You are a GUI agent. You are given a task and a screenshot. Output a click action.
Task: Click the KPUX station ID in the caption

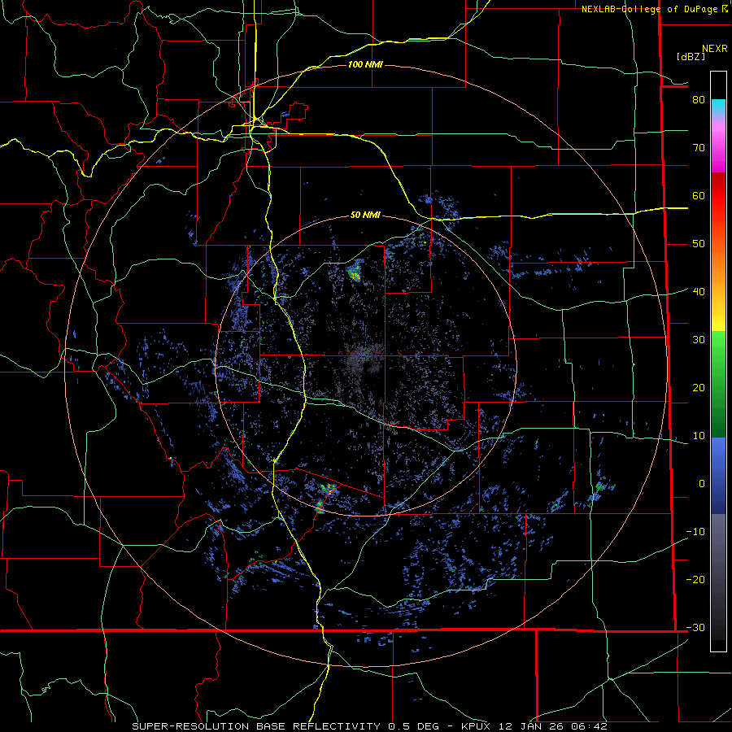pyautogui.click(x=477, y=726)
